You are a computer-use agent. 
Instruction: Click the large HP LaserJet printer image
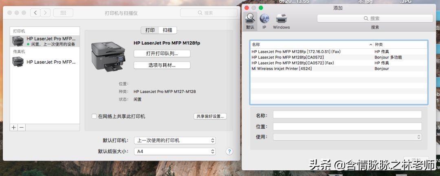108,57
